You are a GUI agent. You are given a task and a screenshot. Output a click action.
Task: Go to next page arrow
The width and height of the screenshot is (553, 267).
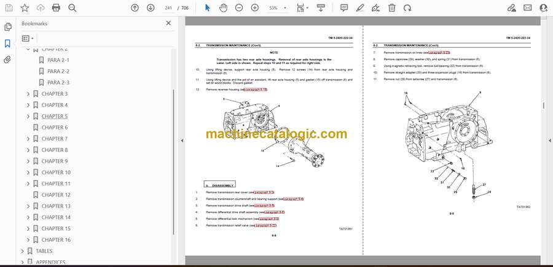151,8
